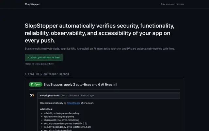Click the green Open pull request badge
Image resolution: width=209 pixels, height=131 pixels.
point(36,84)
